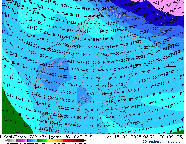Click the title text 'Height/Temp. 700 hPa'
Viewport: 186px width, 144px height.
coord(24,137)
